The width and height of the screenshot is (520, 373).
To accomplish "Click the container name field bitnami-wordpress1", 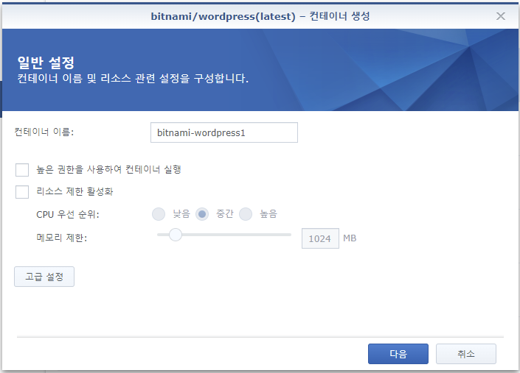I will tap(224, 132).
